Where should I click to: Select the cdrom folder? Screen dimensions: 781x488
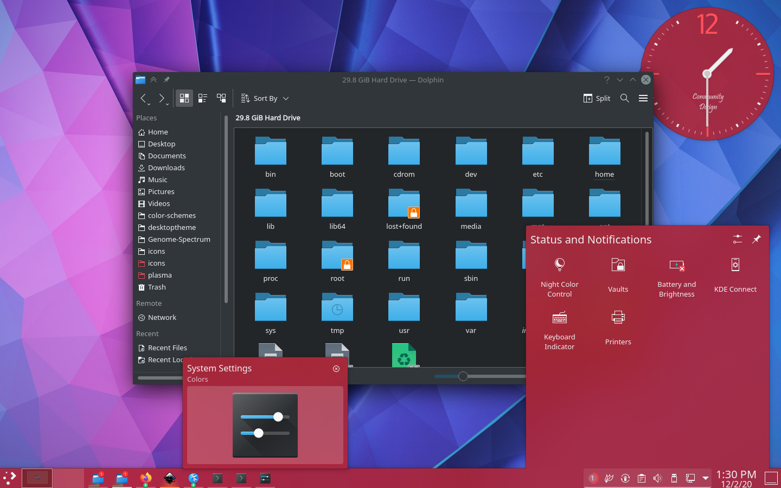click(x=404, y=157)
